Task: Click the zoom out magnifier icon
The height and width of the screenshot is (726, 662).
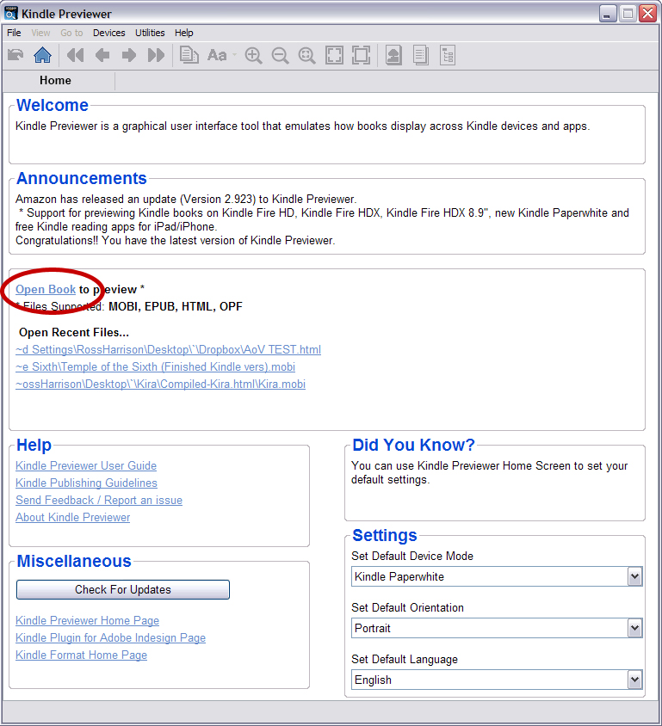Action: [280, 55]
